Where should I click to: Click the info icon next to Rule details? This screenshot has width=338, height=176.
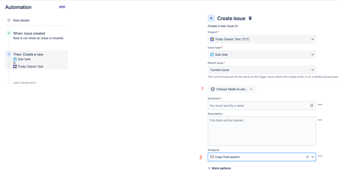click(9, 20)
